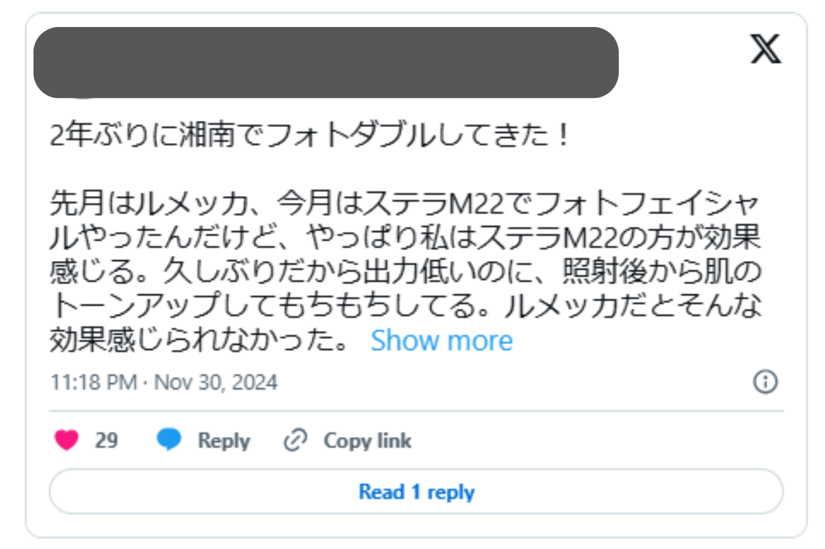825x549 pixels.
Task: Click the redacted author header bar
Action: coord(326,63)
